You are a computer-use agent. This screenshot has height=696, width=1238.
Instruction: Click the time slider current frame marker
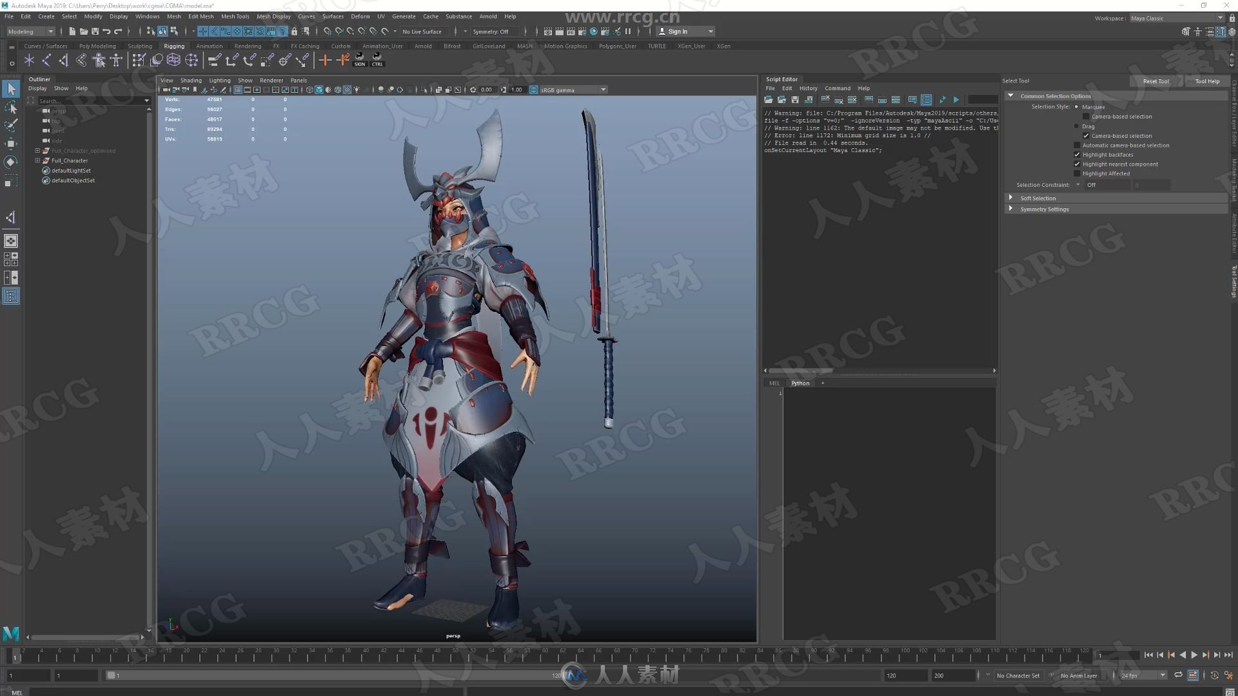point(16,657)
